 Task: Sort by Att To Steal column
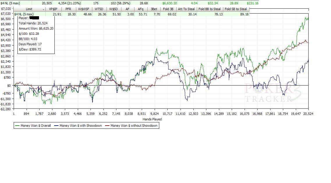click(x=186, y=9)
